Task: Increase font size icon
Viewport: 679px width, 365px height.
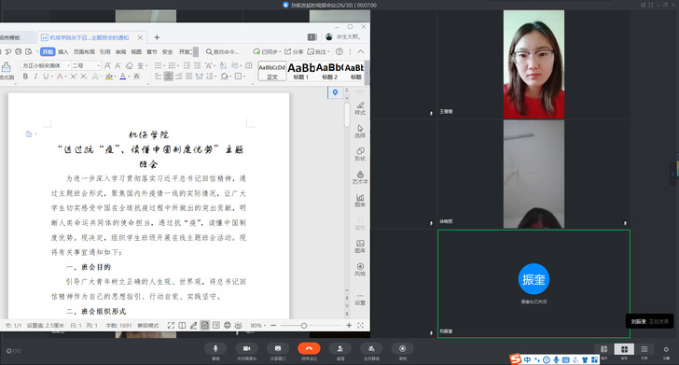Action: (x=107, y=65)
